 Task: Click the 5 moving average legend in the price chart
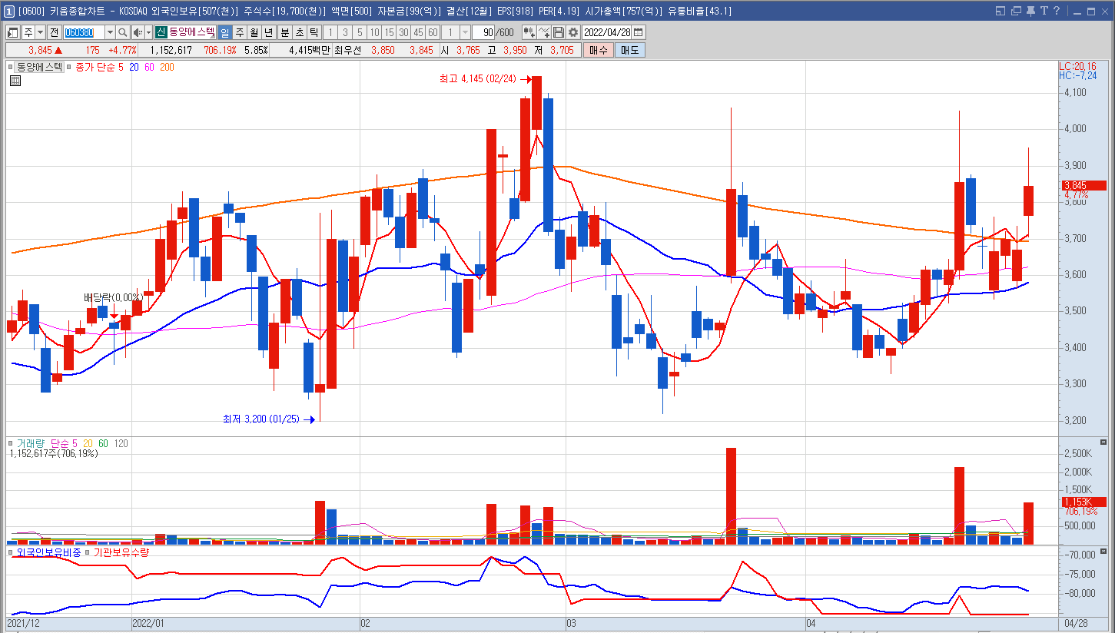pyautogui.click(x=121, y=67)
